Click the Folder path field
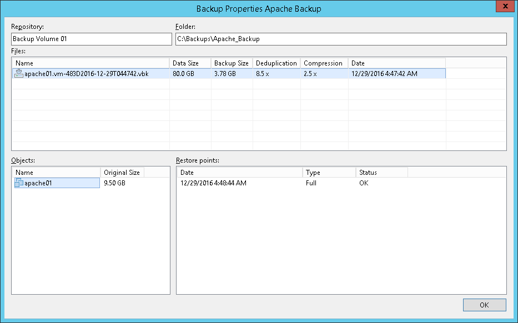The width and height of the screenshot is (518, 323). [340, 39]
